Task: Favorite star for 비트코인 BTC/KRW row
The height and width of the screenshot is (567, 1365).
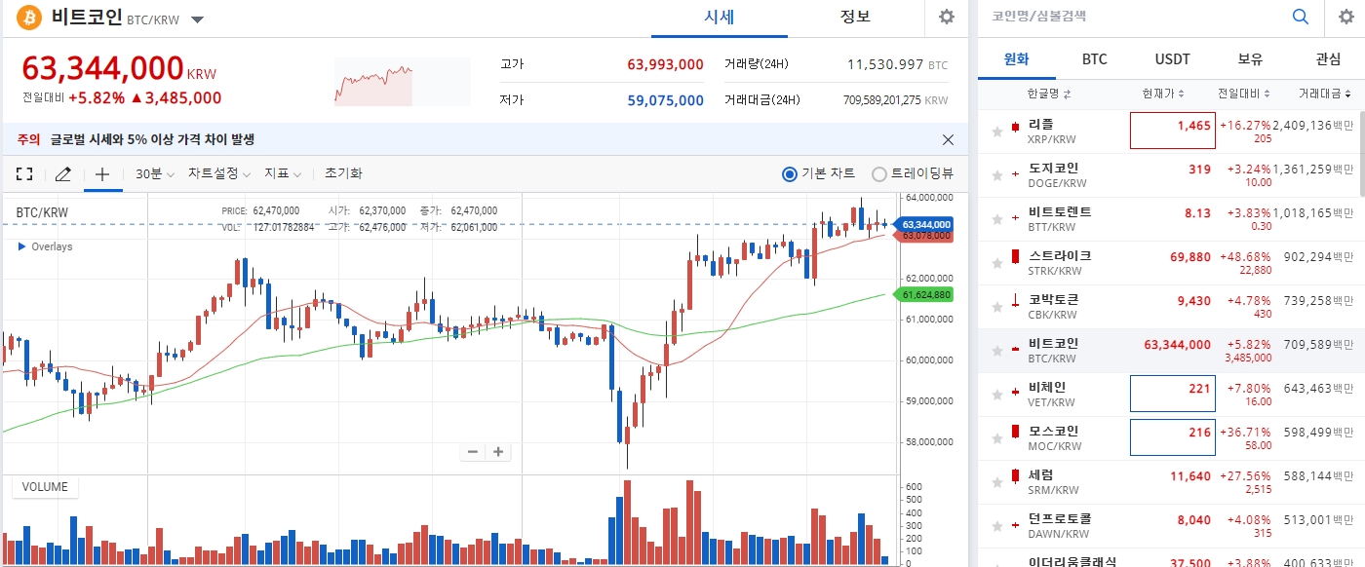Action: 996,350
